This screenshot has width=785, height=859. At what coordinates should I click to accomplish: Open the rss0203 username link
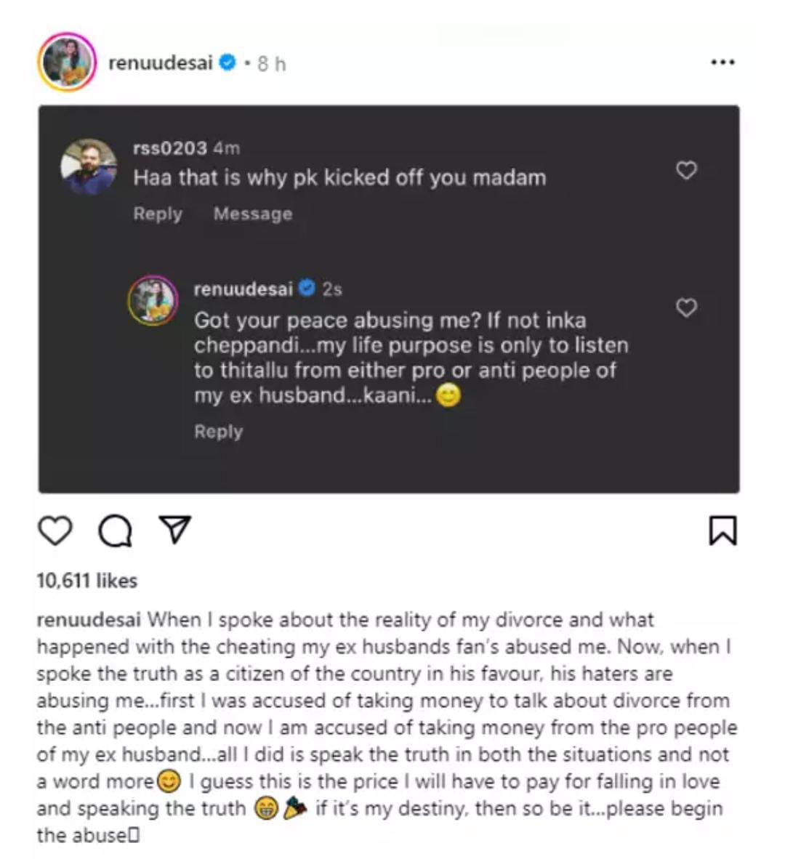(170, 148)
